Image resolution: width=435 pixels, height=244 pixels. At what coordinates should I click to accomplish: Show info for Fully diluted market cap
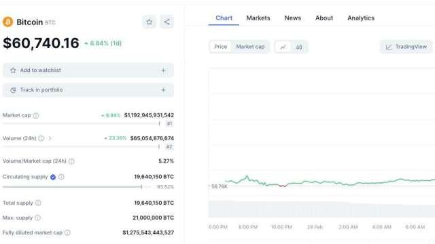coord(67,233)
